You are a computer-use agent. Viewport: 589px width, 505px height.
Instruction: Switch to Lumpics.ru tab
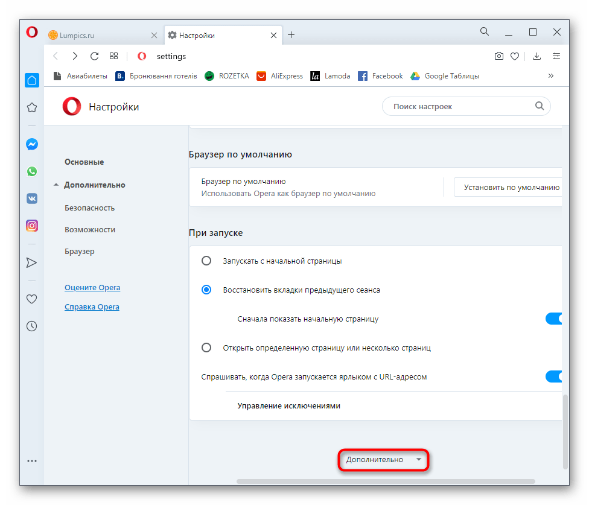103,35
